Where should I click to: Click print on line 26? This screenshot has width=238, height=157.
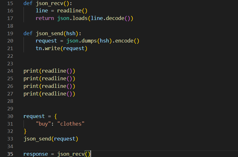(31, 86)
